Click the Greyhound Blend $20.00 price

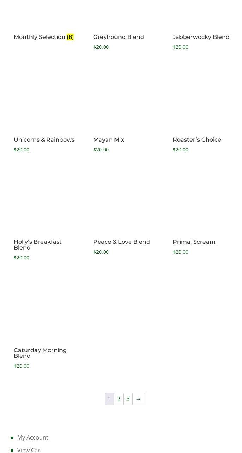coord(101,47)
